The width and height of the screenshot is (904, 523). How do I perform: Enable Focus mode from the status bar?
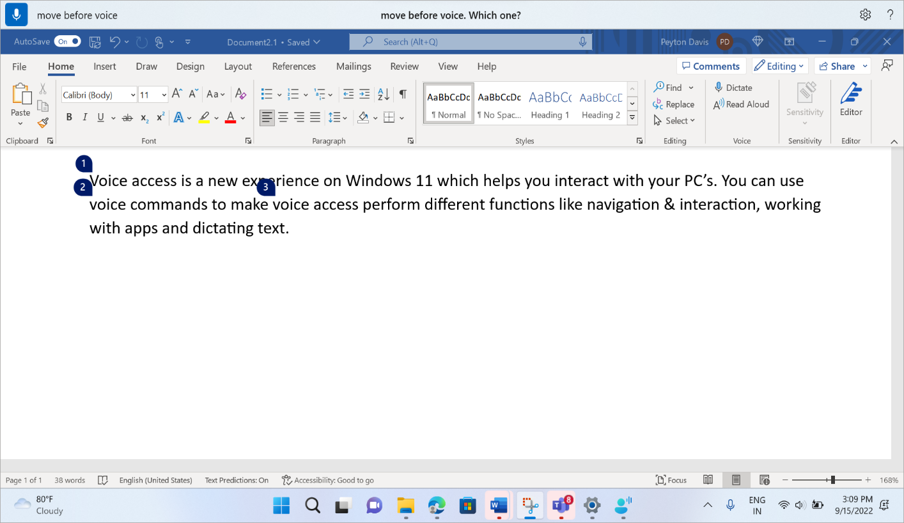click(671, 480)
